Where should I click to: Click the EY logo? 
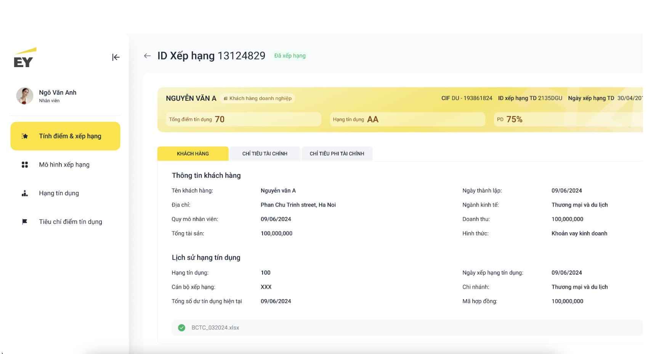point(25,58)
